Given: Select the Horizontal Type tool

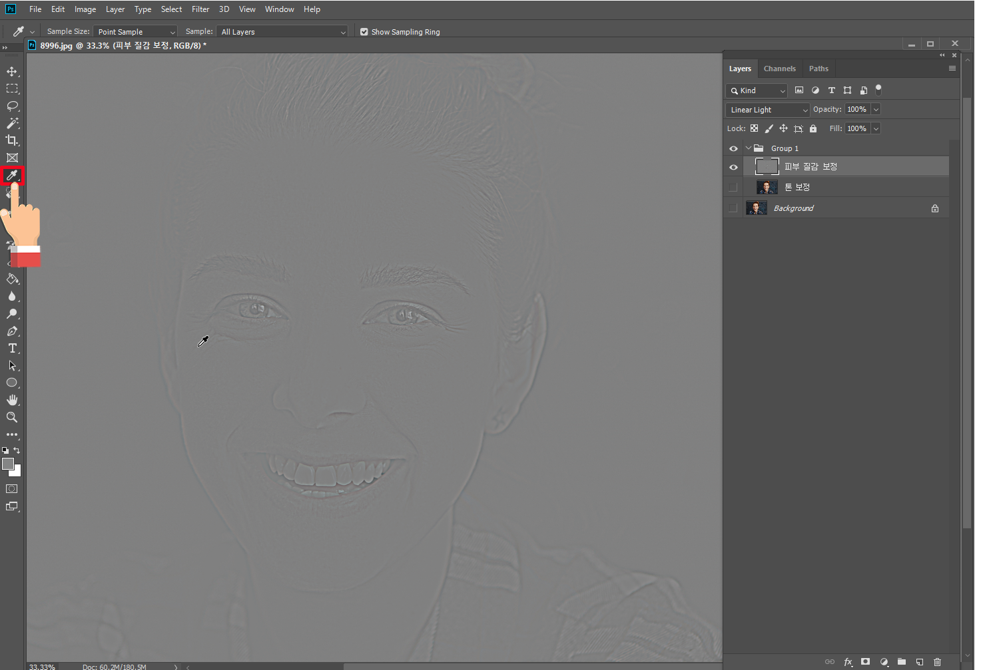Looking at the screenshot, I should tap(12, 348).
